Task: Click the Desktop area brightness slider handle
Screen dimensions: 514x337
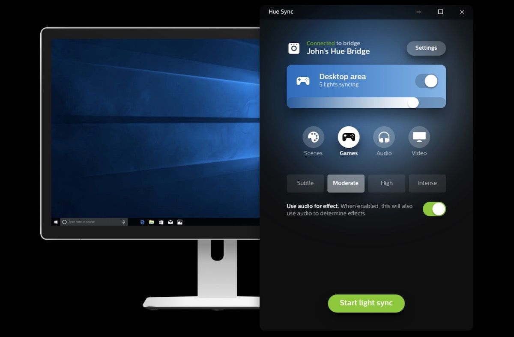Action: click(x=413, y=103)
